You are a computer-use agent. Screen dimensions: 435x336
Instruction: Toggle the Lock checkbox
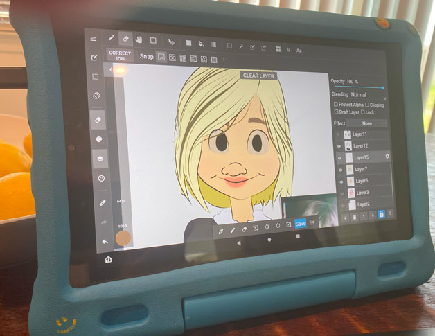363,112
